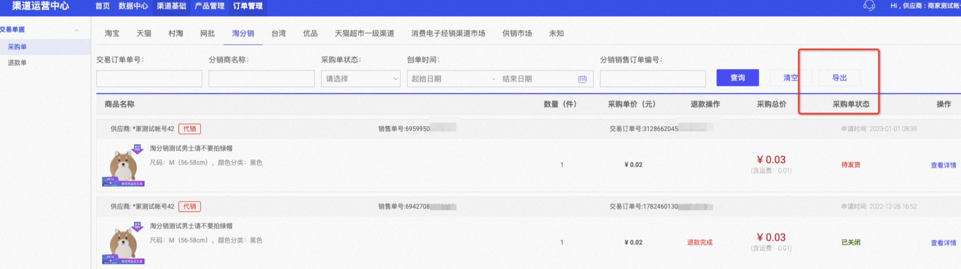Open the 采购单状态 dropdown
This screenshot has height=269, width=961.
click(x=360, y=79)
